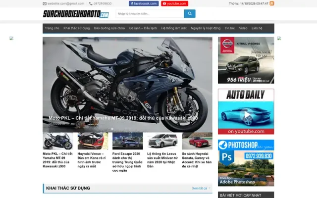Open the facebook.com button
This screenshot has width=317, height=198.
[x=144, y=3]
